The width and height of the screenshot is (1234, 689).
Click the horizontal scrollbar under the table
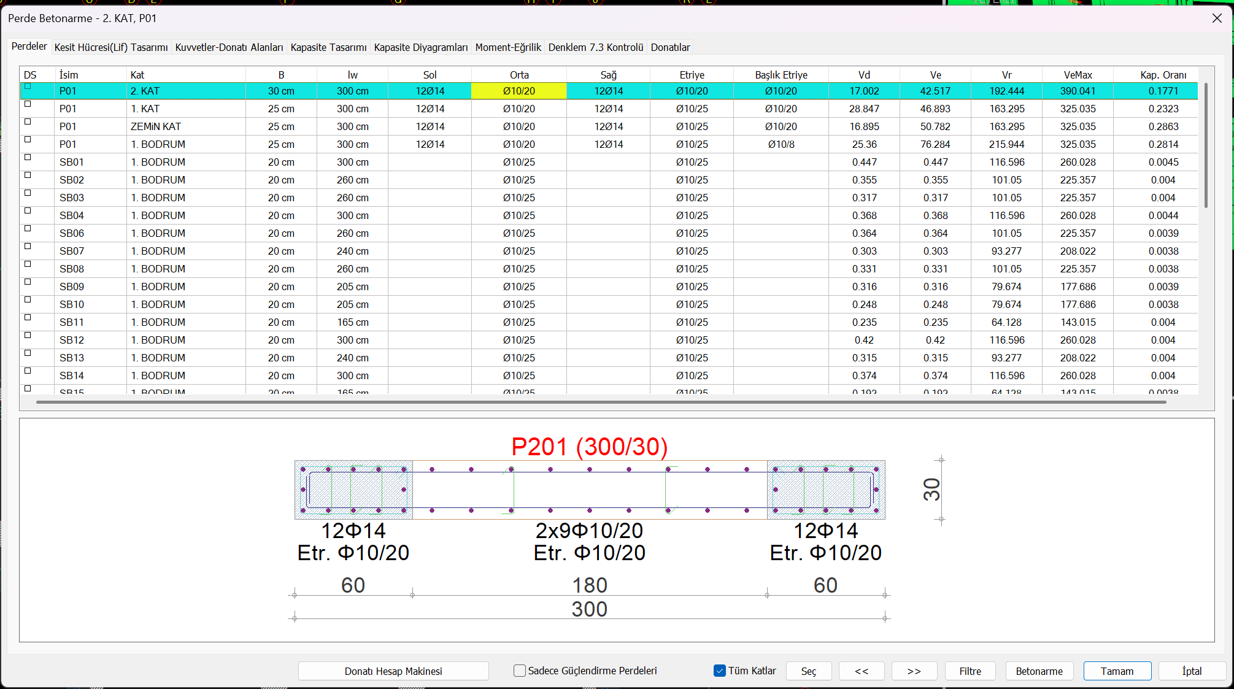pyautogui.click(x=600, y=402)
